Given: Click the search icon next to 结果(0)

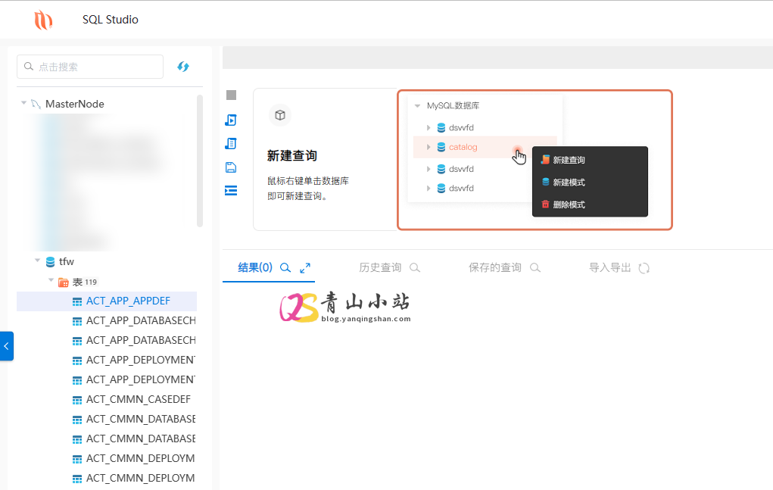Looking at the screenshot, I should 285,267.
